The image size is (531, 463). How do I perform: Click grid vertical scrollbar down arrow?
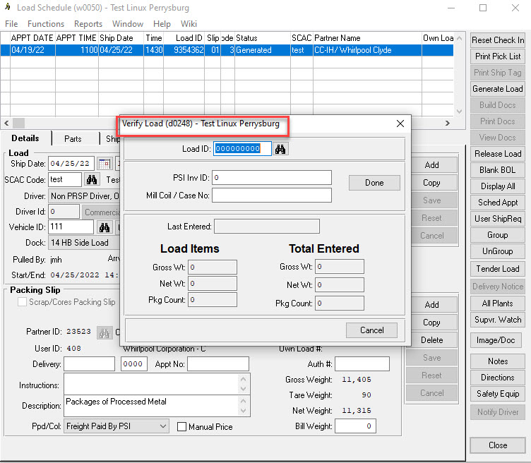(459, 111)
